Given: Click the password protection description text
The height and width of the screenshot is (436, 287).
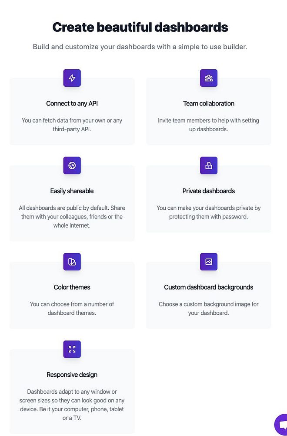Looking at the screenshot, I should coord(209,212).
